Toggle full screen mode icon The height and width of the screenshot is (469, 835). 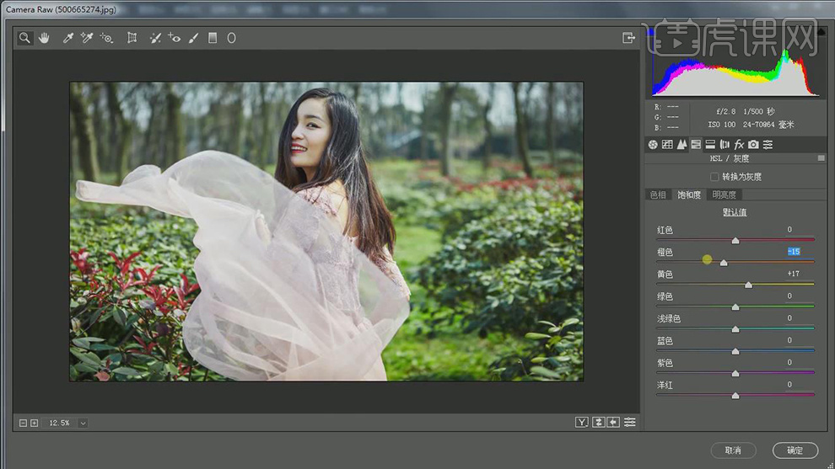[x=628, y=38]
